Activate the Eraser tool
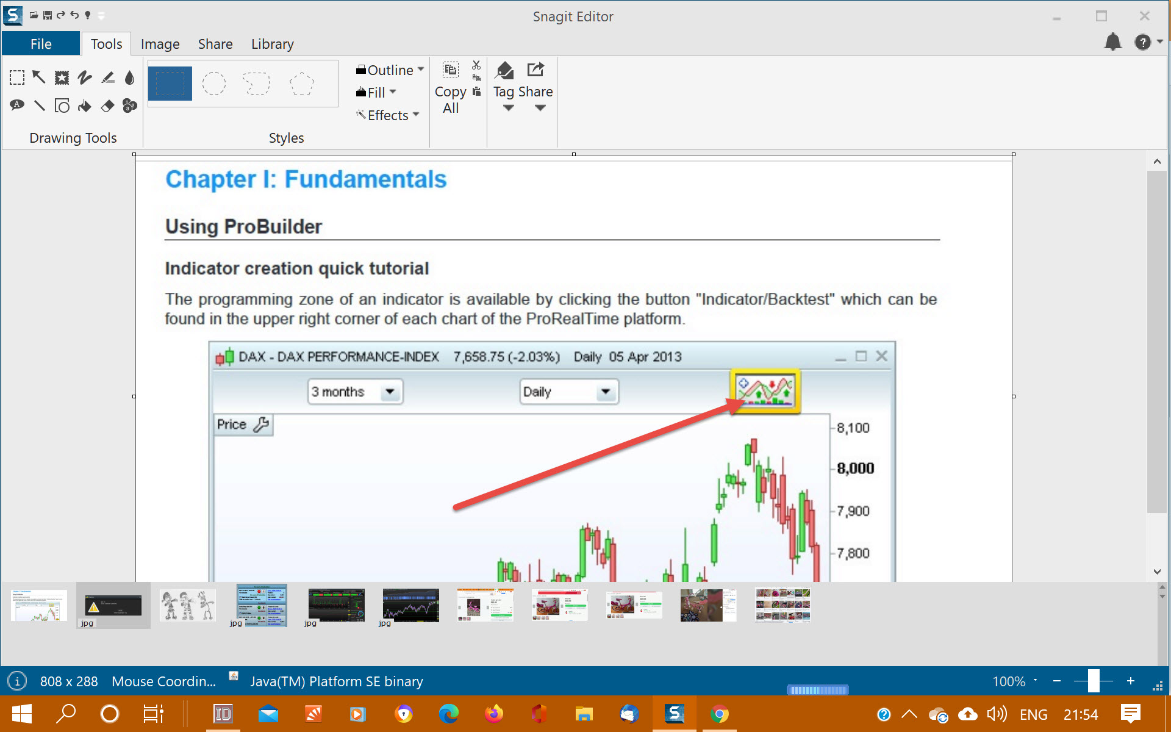The width and height of the screenshot is (1171, 732). coord(107,106)
